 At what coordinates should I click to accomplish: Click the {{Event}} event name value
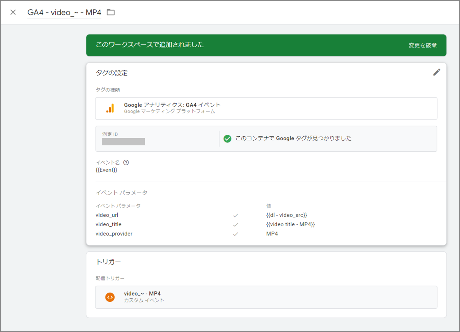106,170
